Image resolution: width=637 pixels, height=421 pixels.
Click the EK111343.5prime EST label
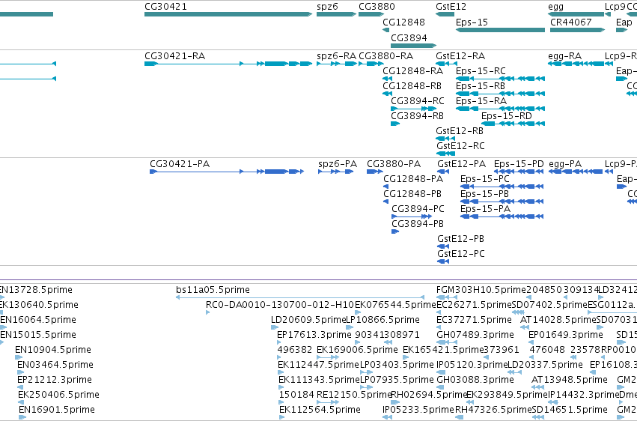(320, 380)
